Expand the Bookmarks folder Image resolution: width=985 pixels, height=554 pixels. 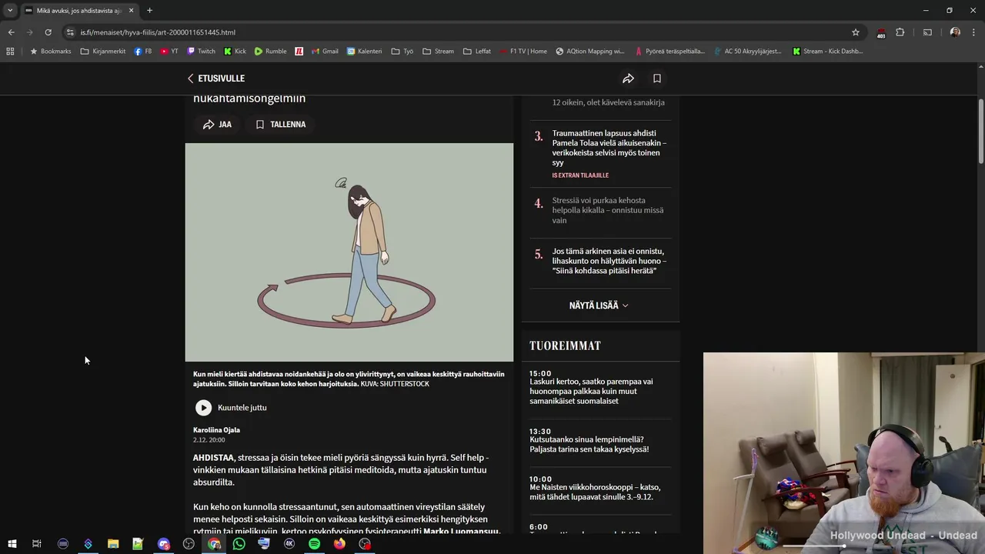pos(50,52)
